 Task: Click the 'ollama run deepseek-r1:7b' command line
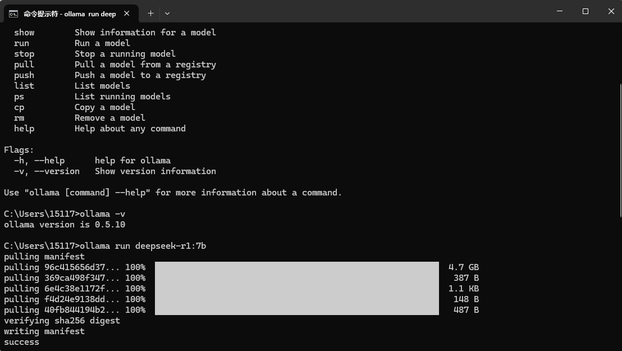(x=105, y=246)
